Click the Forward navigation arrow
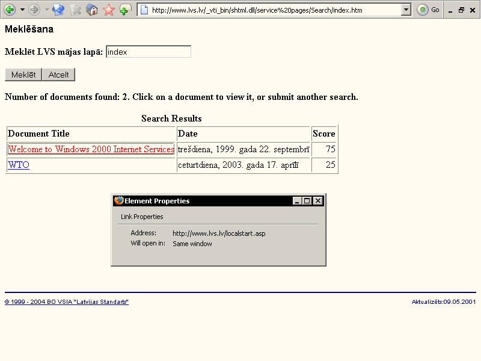The image size is (481, 361). (34, 10)
